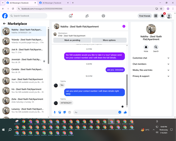The image size is (176, 141).
Task: Click the 3476056201 phone number message
Action: pyautogui.click(x=66, y=103)
